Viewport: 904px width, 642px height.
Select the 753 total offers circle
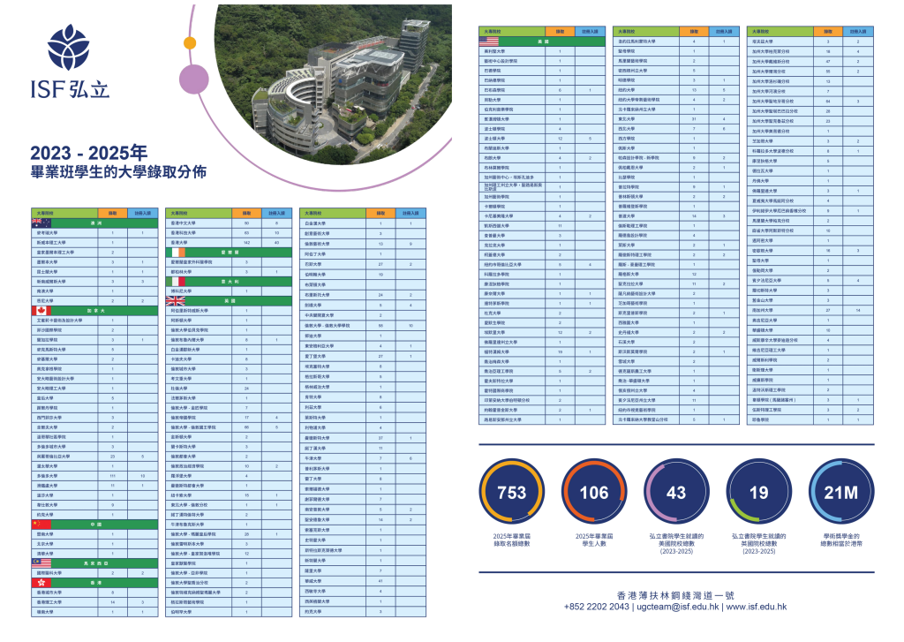tap(512, 492)
